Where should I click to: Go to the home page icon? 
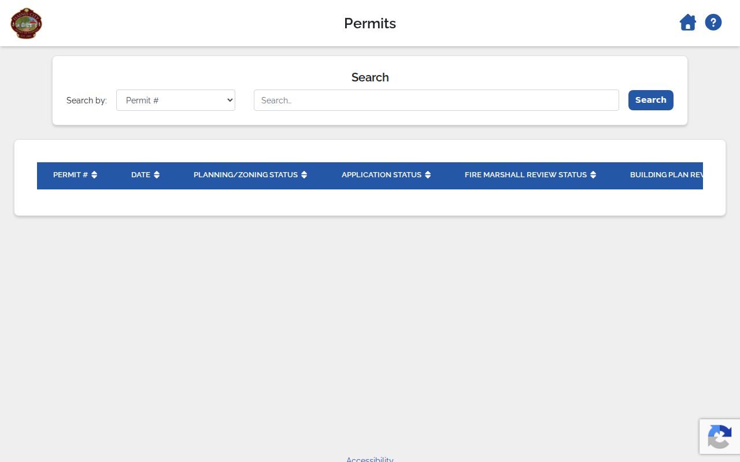click(687, 23)
